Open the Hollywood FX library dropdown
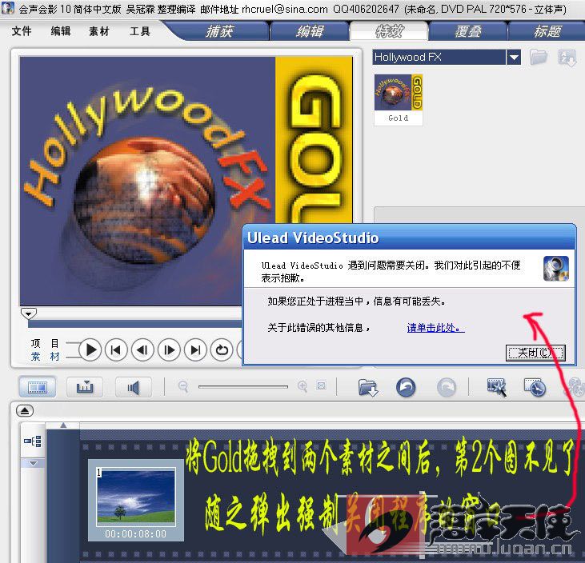 click(514, 57)
